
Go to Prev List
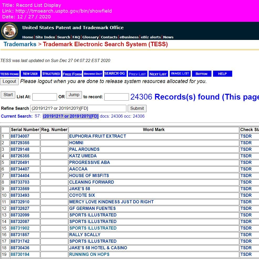[137, 74]
